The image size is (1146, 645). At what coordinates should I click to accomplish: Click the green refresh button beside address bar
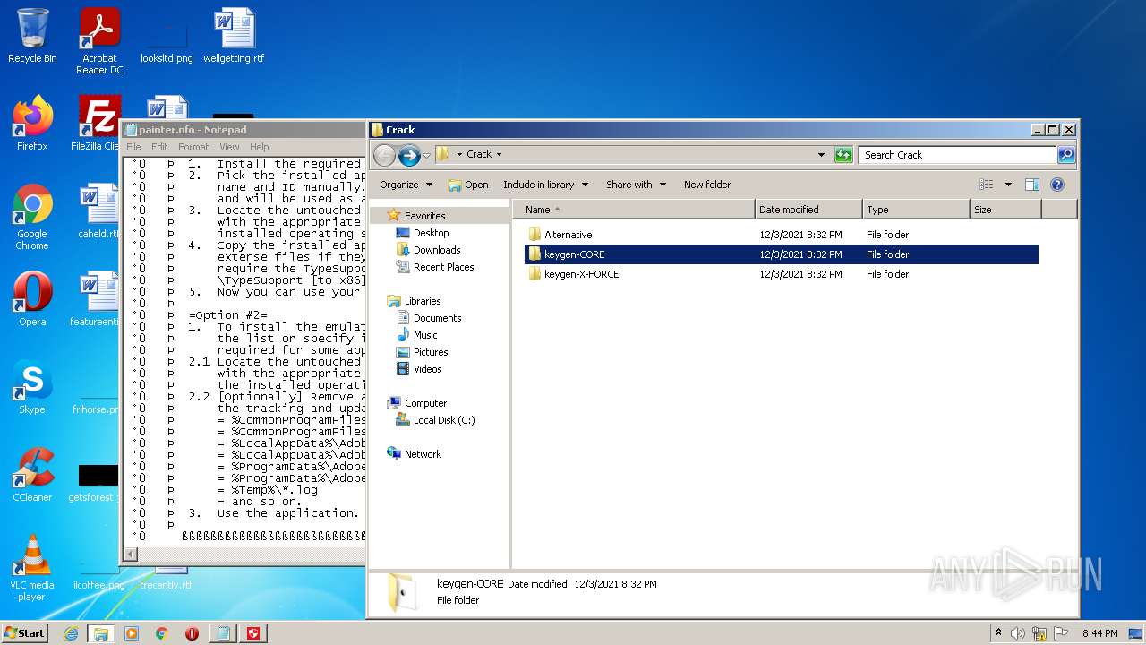coord(842,155)
